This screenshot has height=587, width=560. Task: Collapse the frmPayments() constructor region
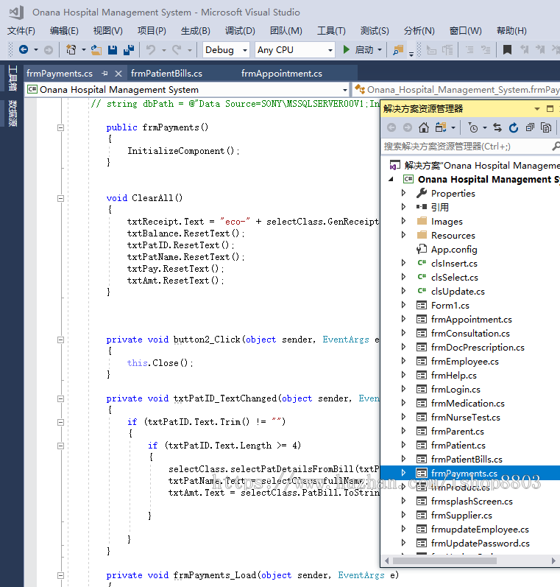pyautogui.click(x=60, y=127)
